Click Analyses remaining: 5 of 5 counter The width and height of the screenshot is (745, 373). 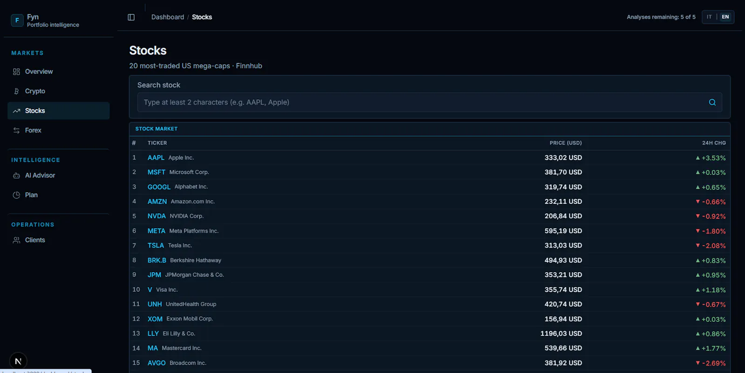coord(661,17)
